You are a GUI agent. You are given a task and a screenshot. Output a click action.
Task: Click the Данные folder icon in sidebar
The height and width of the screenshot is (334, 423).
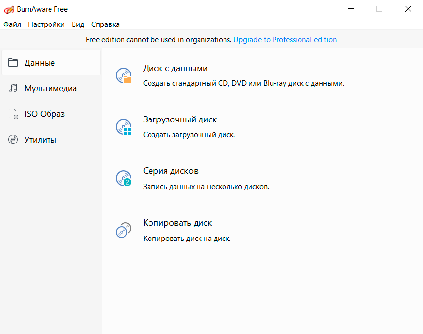coord(13,63)
